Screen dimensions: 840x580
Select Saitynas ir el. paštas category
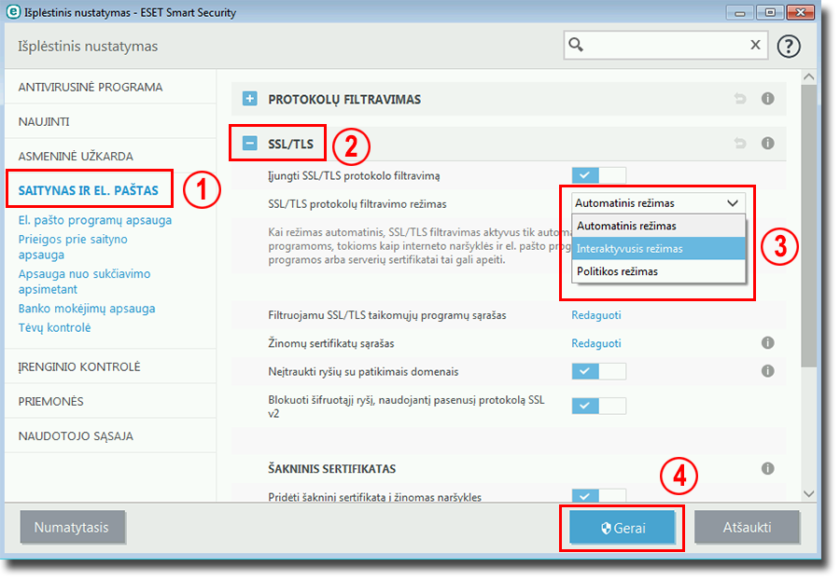point(89,190)
